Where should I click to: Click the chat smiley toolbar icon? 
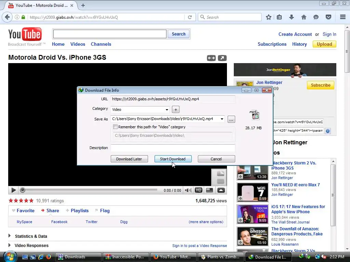[316, 17]
